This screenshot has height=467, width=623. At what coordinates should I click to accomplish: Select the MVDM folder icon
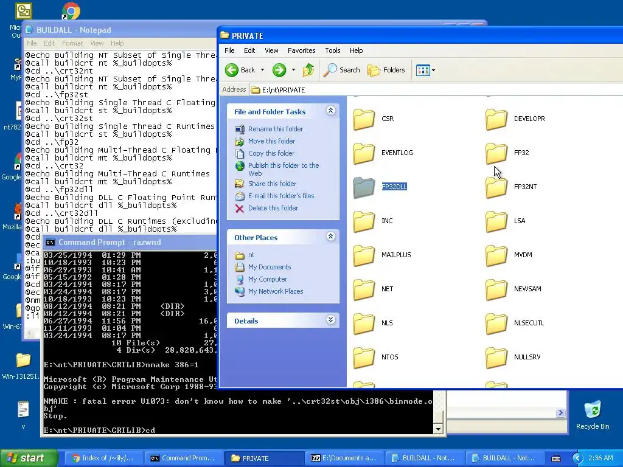pyautogui.click(x=496, y=255)
